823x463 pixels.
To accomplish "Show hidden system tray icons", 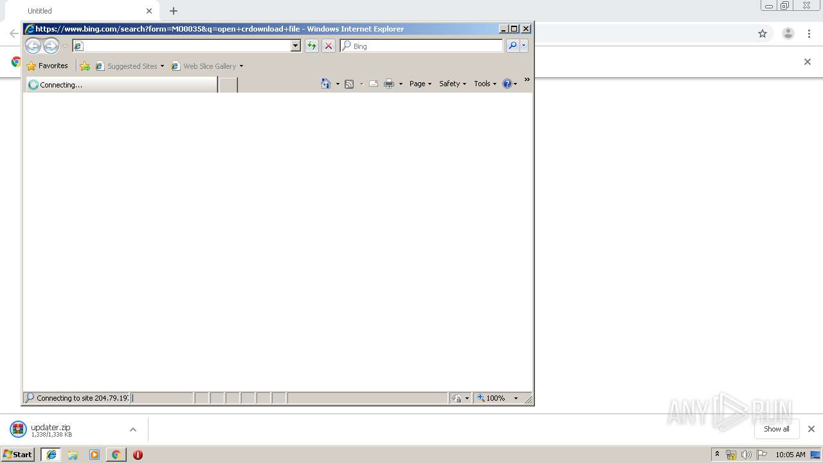I will coord(717,455).
